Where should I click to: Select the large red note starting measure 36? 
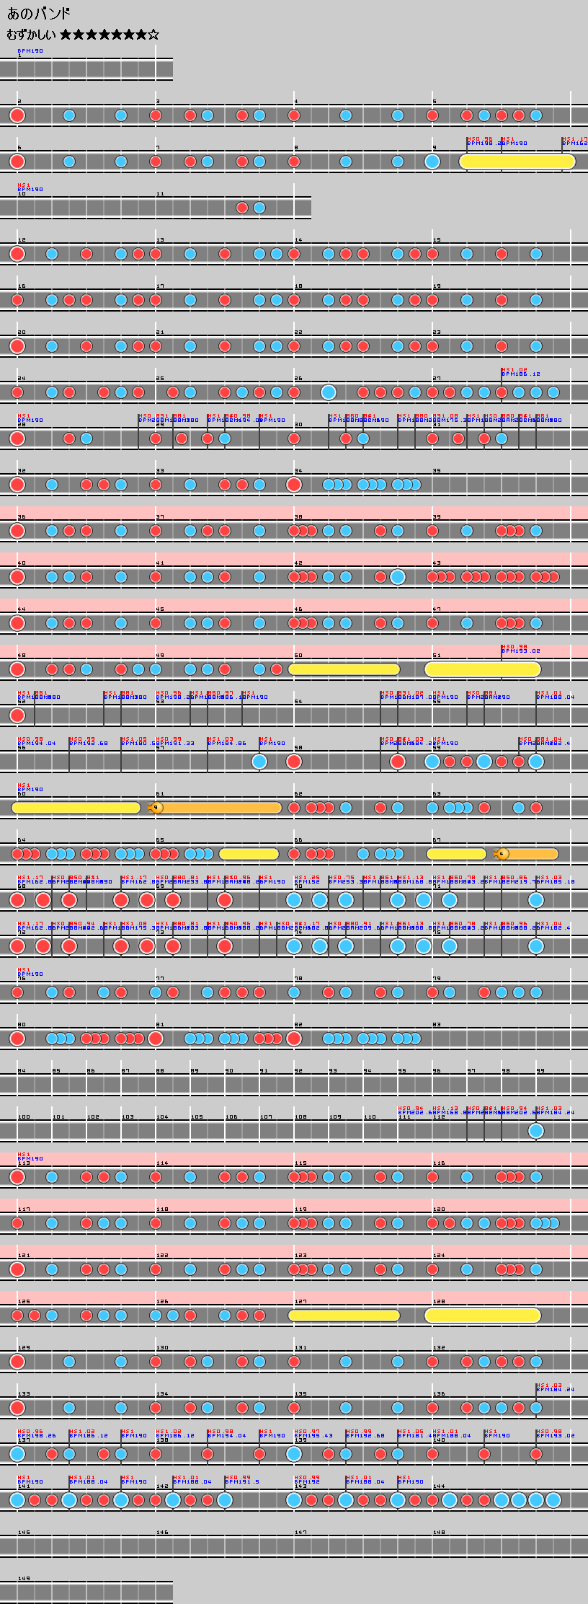coord(17,531)
